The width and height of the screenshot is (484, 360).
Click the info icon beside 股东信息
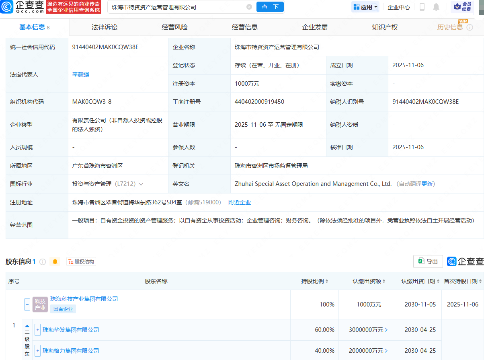43,262
